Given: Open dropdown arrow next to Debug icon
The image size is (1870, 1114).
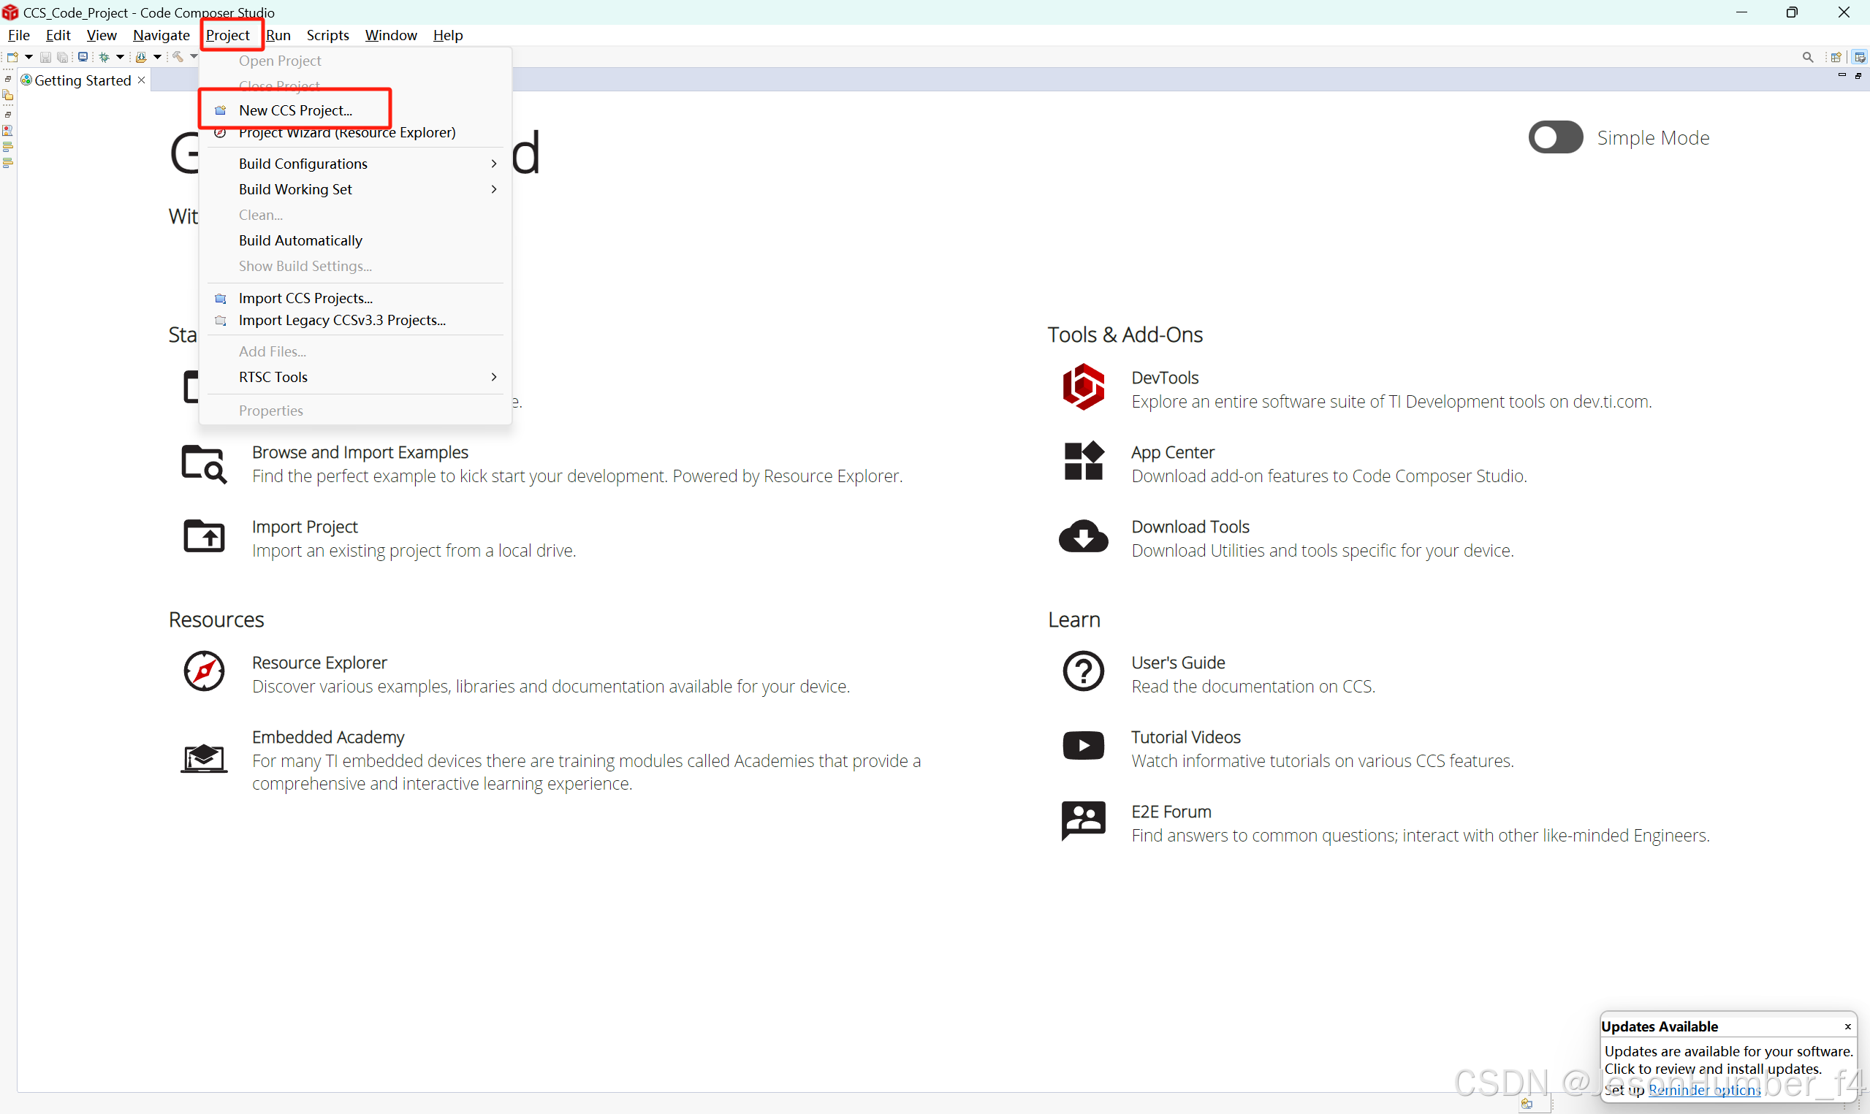Looking at the screenshot, I should [x=120, y=57].
